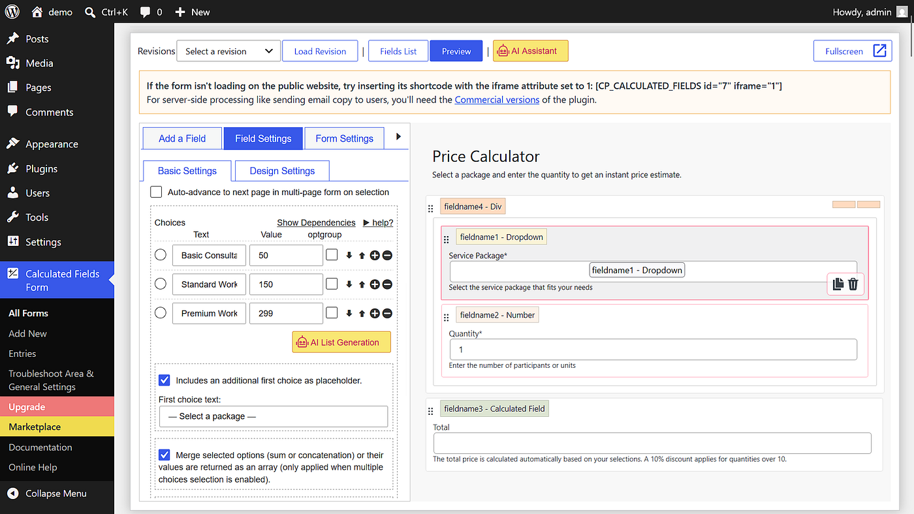The width and height of the screenshot is (914, 514).
Task: Remove the Standard Workshop choice
Action: [x=387, y=284]
